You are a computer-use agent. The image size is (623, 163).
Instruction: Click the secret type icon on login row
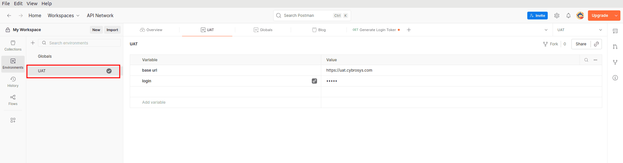pos(314,81)
